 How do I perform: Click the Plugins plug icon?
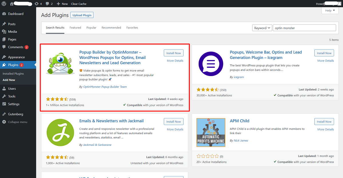(x=4, y=65)
